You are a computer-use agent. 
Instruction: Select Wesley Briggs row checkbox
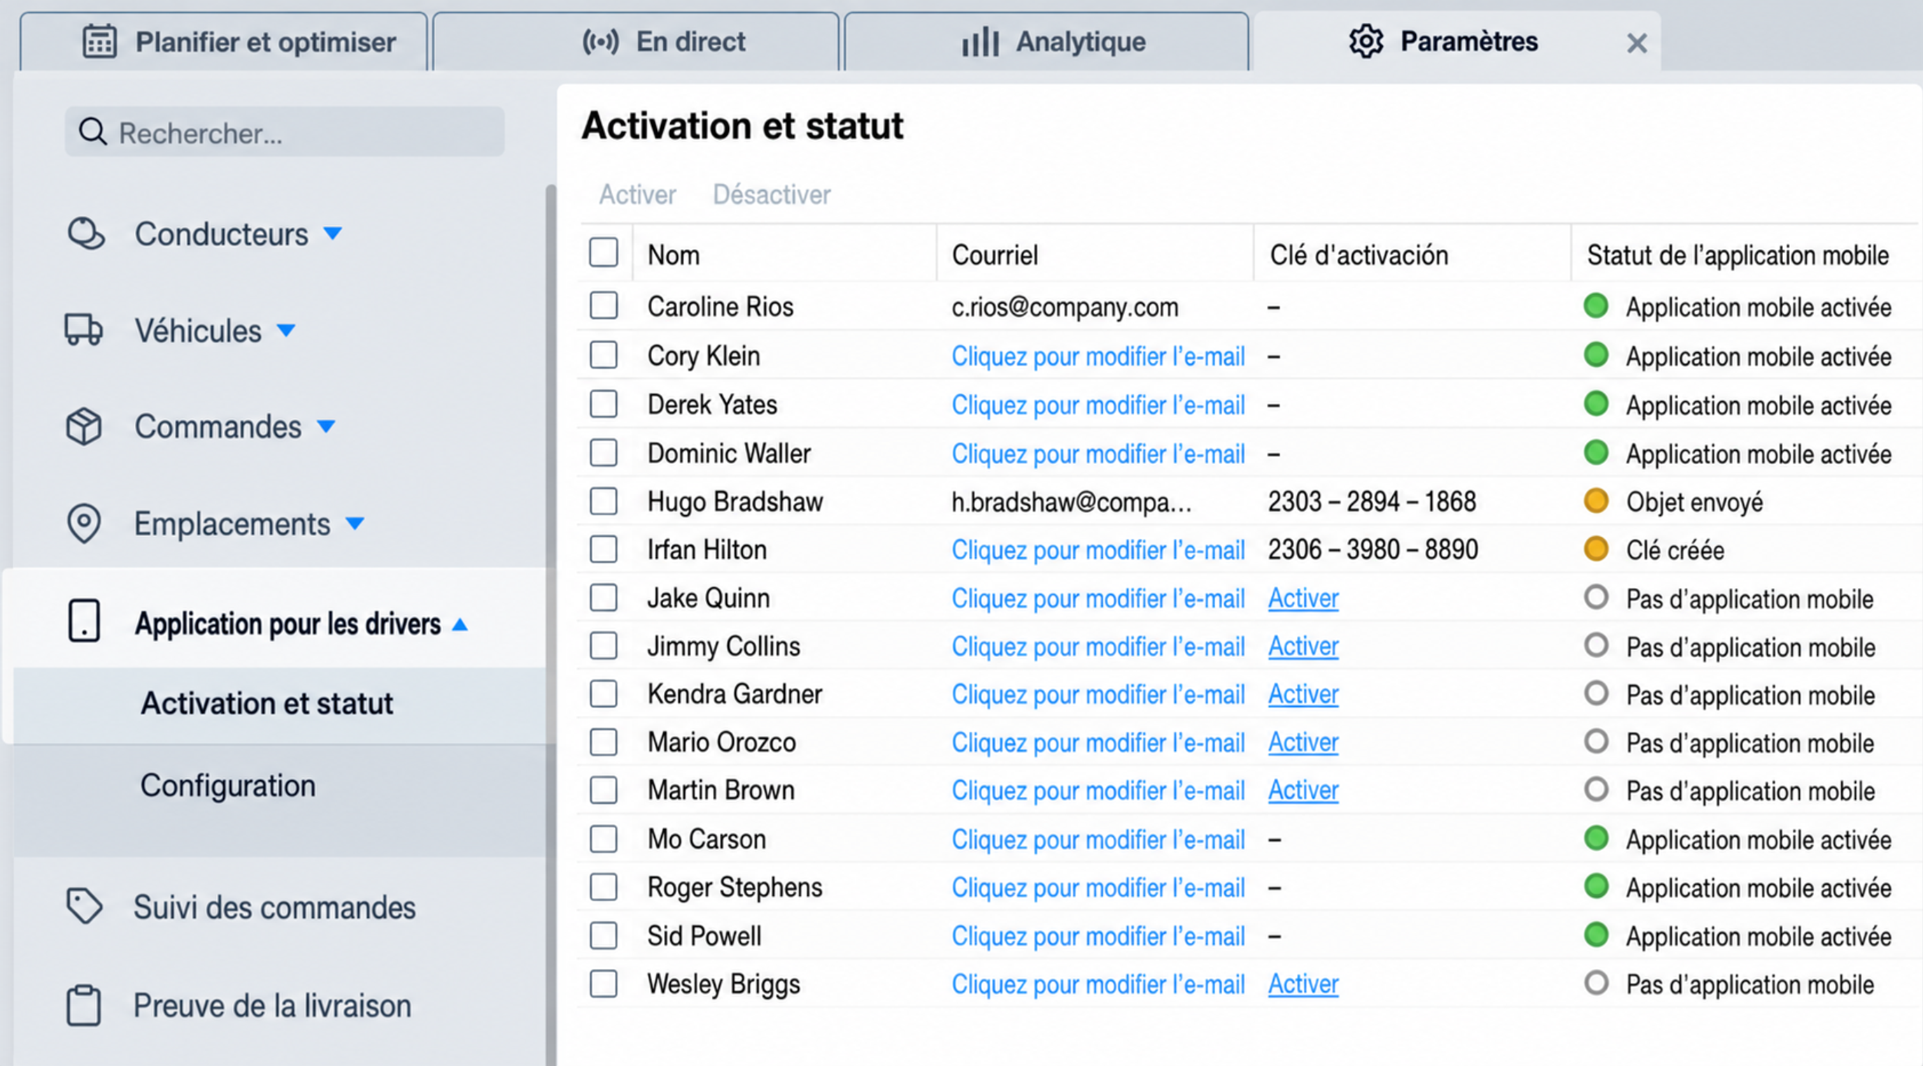click(603, 984)
